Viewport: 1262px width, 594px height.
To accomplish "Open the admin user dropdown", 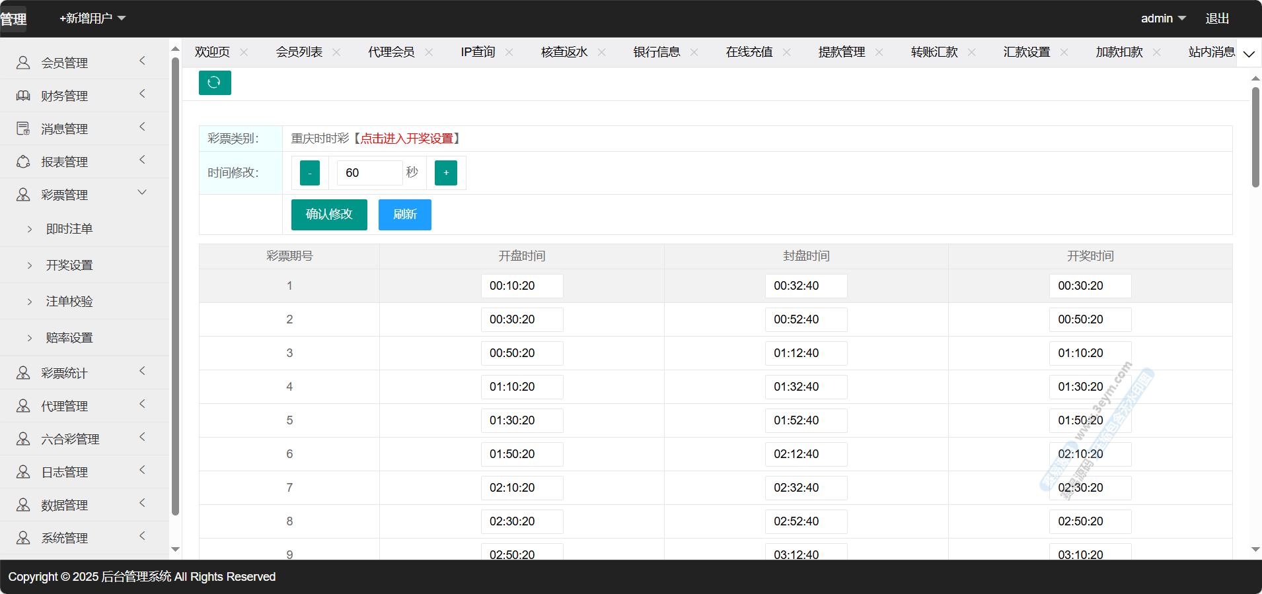I will (1163, 18).
